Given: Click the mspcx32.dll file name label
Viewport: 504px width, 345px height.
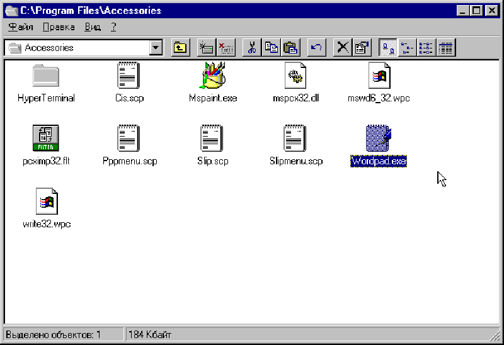Looking at the screenshot, I should tap(296, 98).
